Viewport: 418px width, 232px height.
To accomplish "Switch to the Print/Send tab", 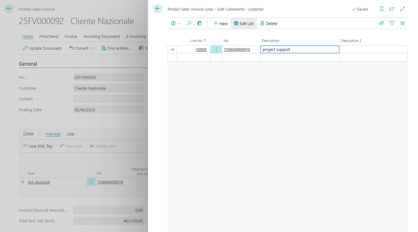I will coord(49,36).
